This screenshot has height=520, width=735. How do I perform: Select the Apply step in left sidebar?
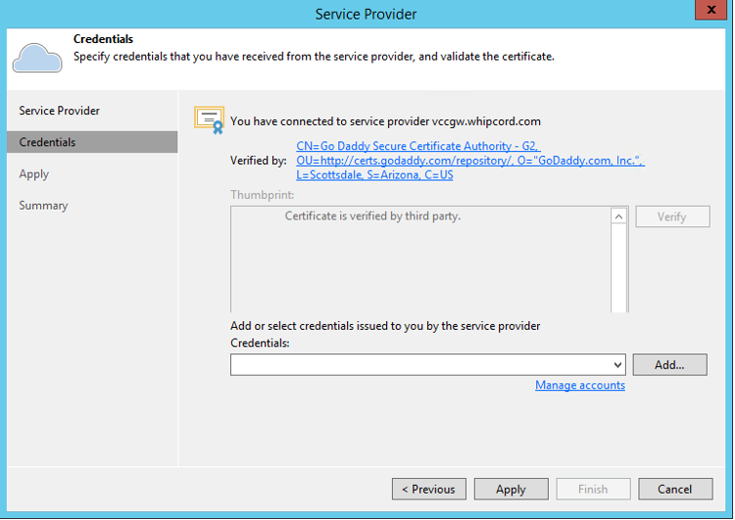click(34, 173)
